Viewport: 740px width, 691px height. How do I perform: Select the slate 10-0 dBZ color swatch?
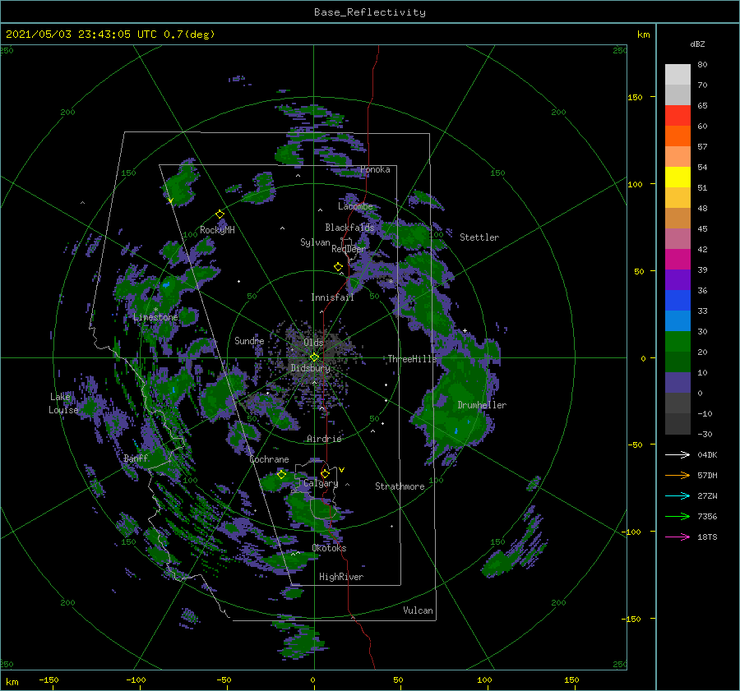678,383
